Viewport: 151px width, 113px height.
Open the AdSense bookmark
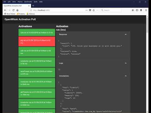31,14
